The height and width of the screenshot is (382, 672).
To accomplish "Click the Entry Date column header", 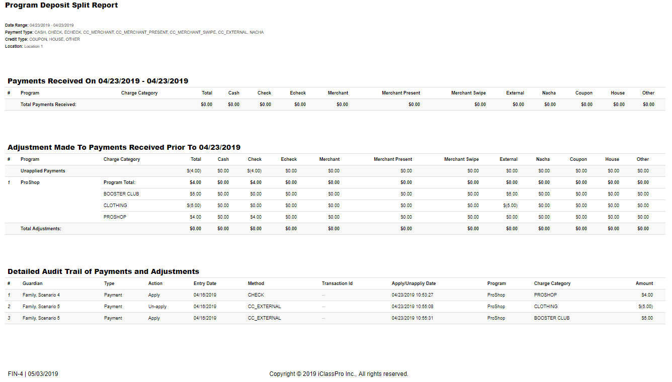I will [205, 283].
